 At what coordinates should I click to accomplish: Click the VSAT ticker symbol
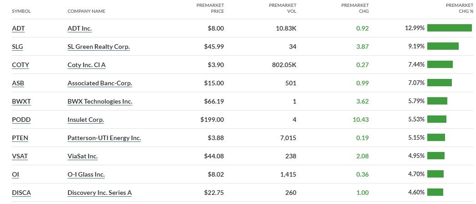coord(20,156)
